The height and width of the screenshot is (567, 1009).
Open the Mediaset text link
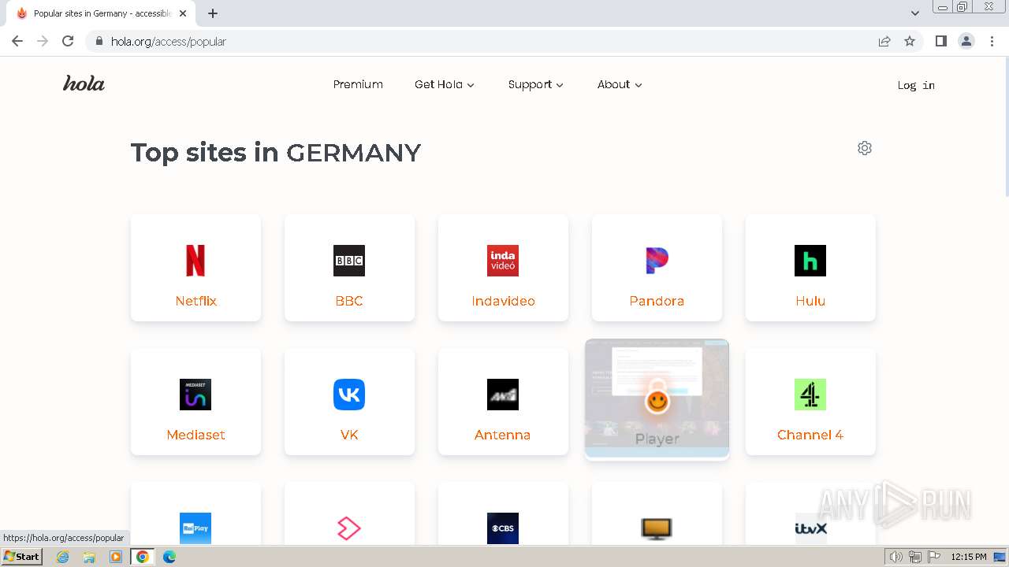pos(195,435)
